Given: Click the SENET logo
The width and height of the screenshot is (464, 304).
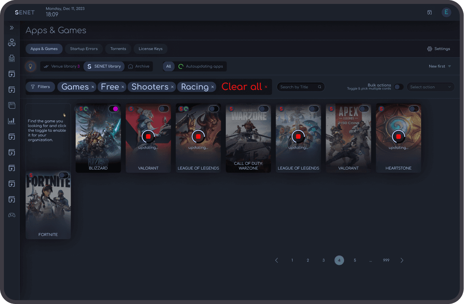Looking at the screenshot, I should tap(25, 13).
